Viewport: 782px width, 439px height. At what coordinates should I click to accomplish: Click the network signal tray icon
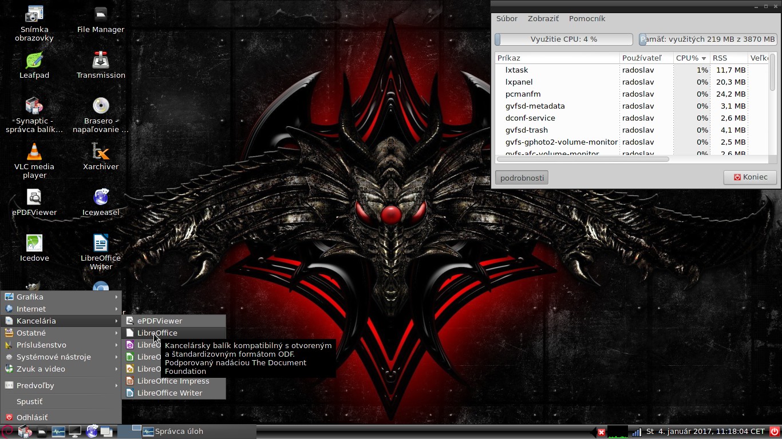click(637, 432)
